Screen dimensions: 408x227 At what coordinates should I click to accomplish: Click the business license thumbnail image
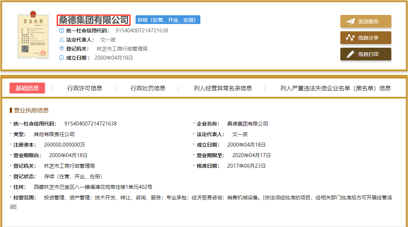[33, 36]
